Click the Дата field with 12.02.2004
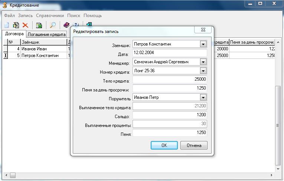Screen dimensions: 284x181 point(170,53)
